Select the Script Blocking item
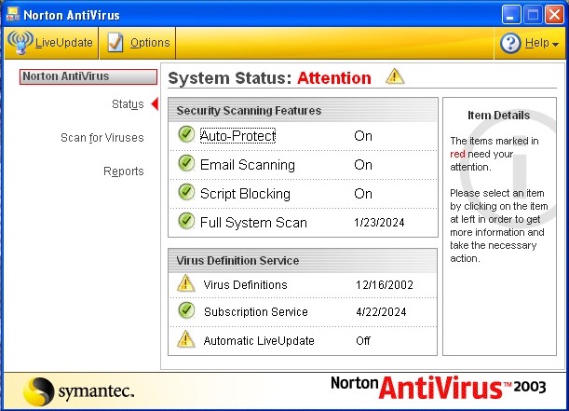569x411 pixels. 245,194
